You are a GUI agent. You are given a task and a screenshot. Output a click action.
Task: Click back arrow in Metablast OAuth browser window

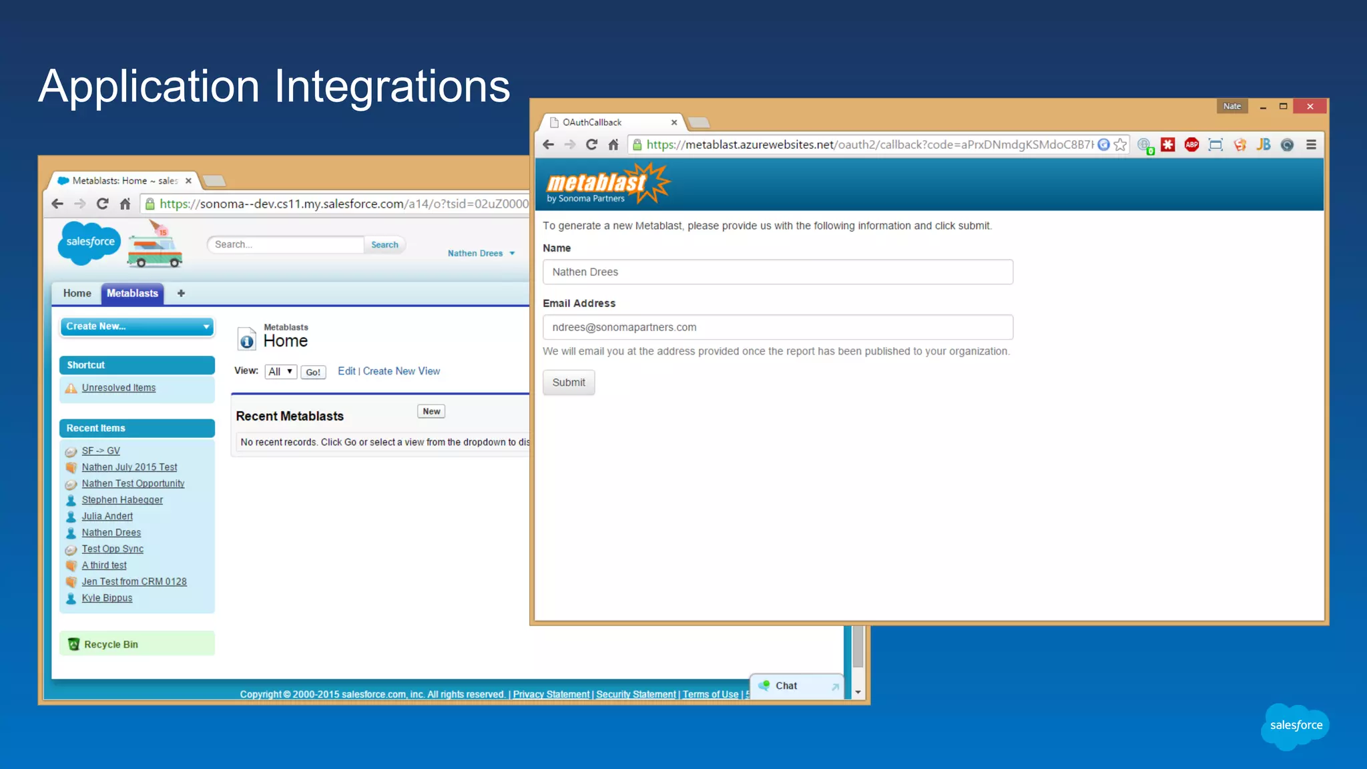(x=548, y=145)
